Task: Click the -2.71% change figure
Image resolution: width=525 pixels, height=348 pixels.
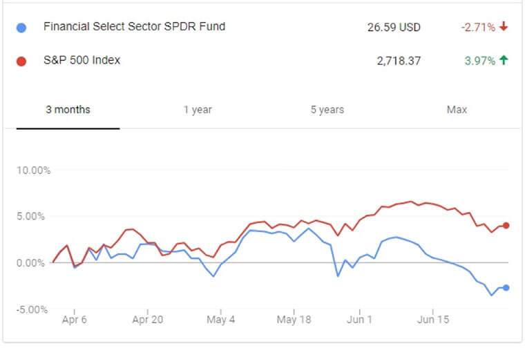Action: tap(478, 28)
